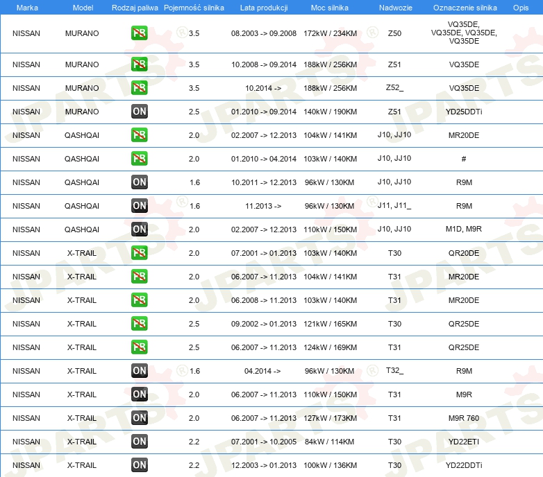Click the 172kW / 234KM power cell

click(x=330, y=33)
